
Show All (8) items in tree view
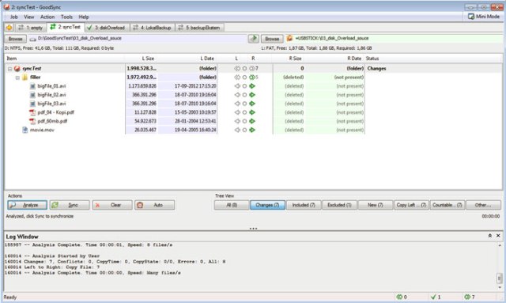point(232,205)
